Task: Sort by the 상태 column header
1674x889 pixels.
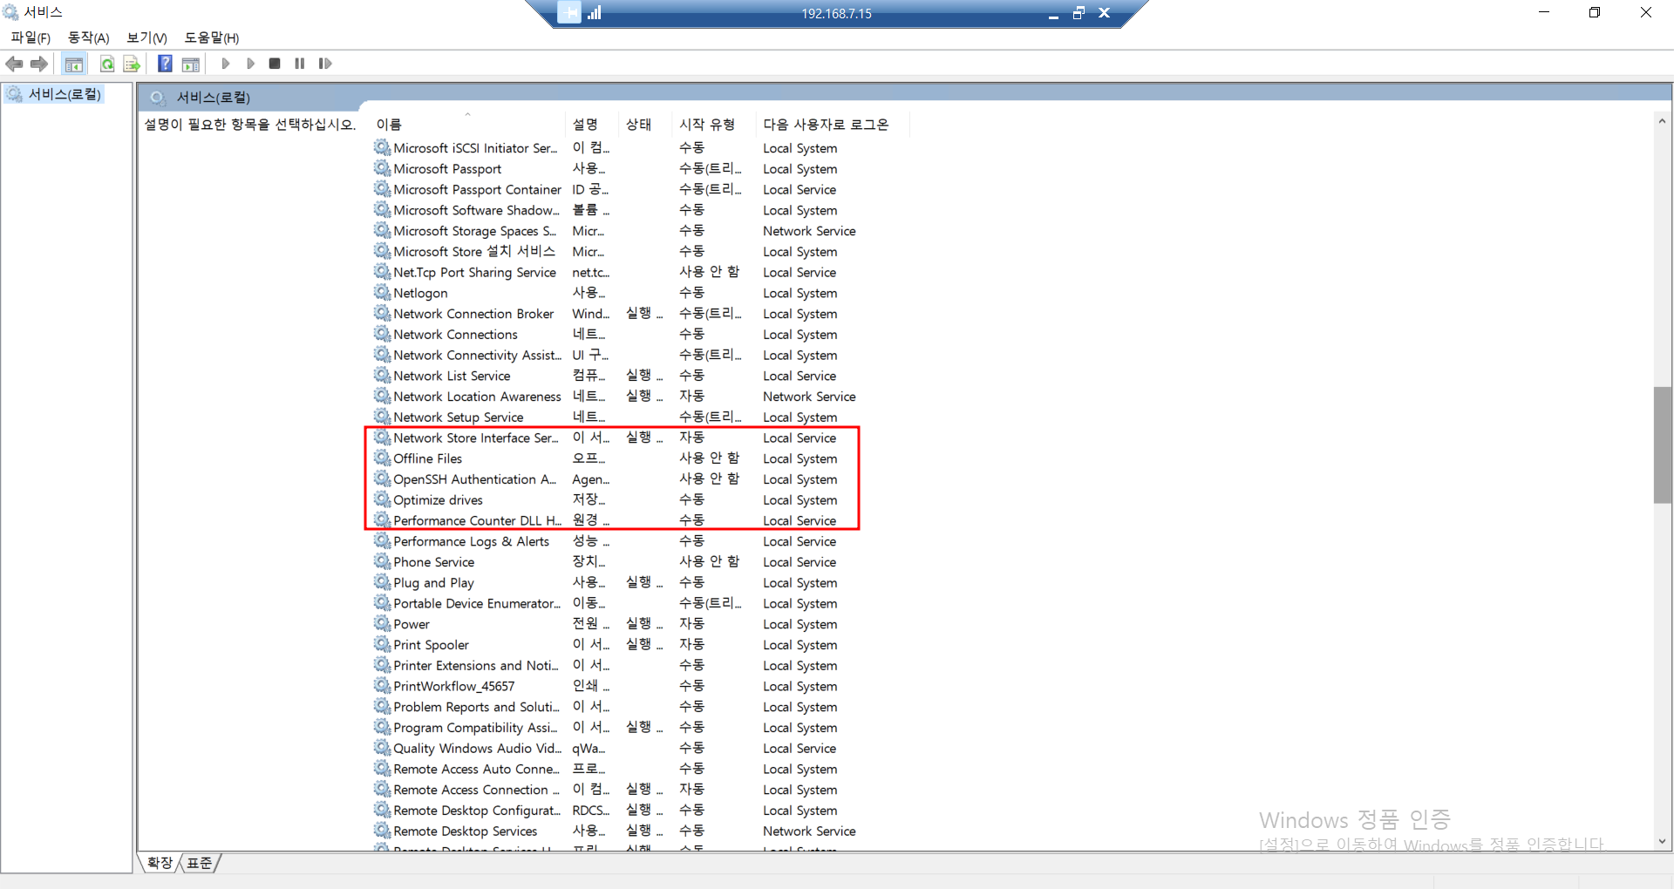Action: click(645, 125)
